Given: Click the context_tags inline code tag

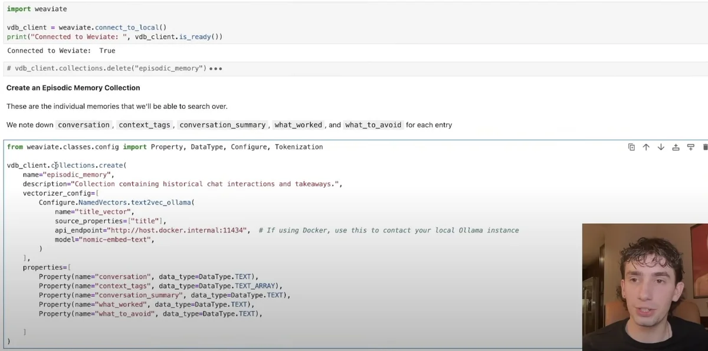Looking at the screenshot, I should tap(145, 125).
